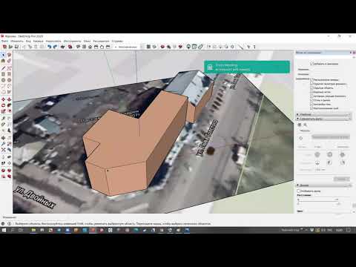Toggle 'Видимые метки' property checkbox
356x267 pixels.
click(311, 92)
